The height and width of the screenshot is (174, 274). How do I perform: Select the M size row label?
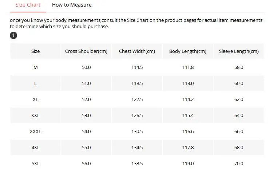(x=35, y=67)
